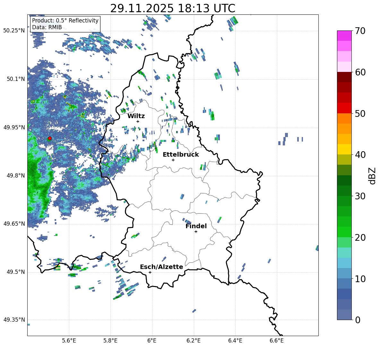Click the Product: 0.5° Reflectivity text

(65, 20)
